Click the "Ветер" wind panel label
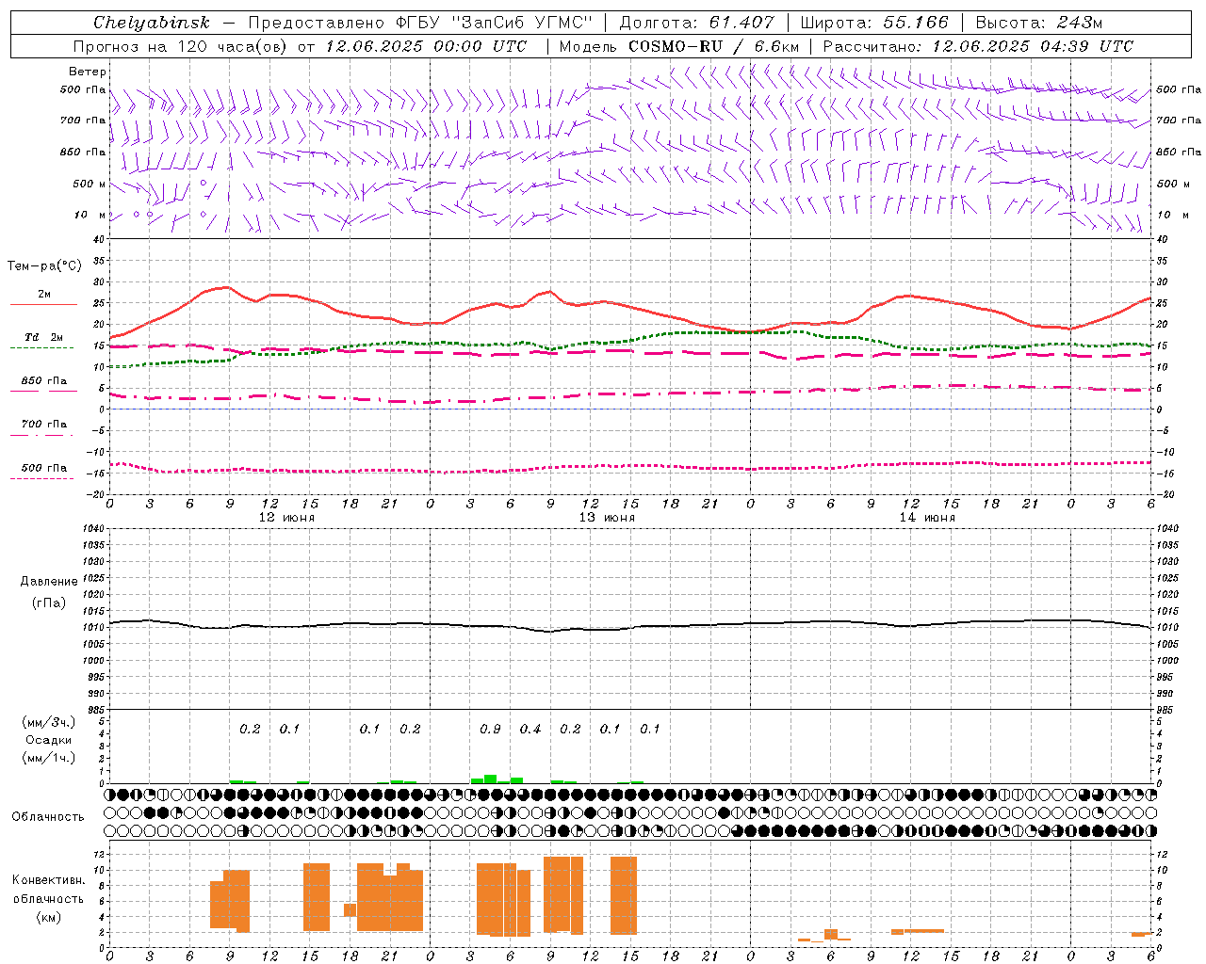 click(x=87, y=72)
